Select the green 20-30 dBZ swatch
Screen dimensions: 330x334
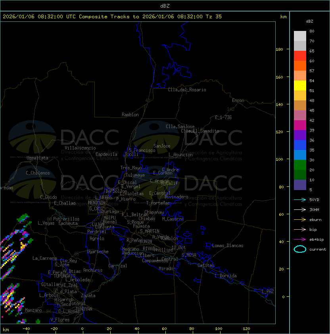tap(300, 165)
